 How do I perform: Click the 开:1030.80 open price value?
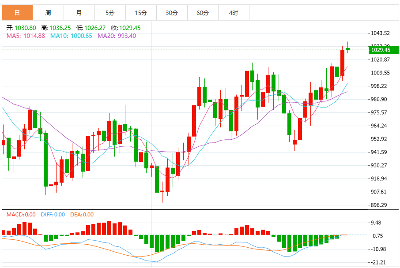[21, 28]
